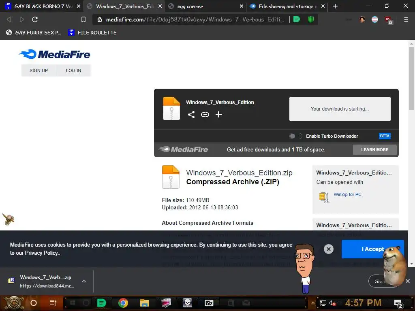415x311 pixels.
Task: Click the network tray icon
Action: point(323,303)
